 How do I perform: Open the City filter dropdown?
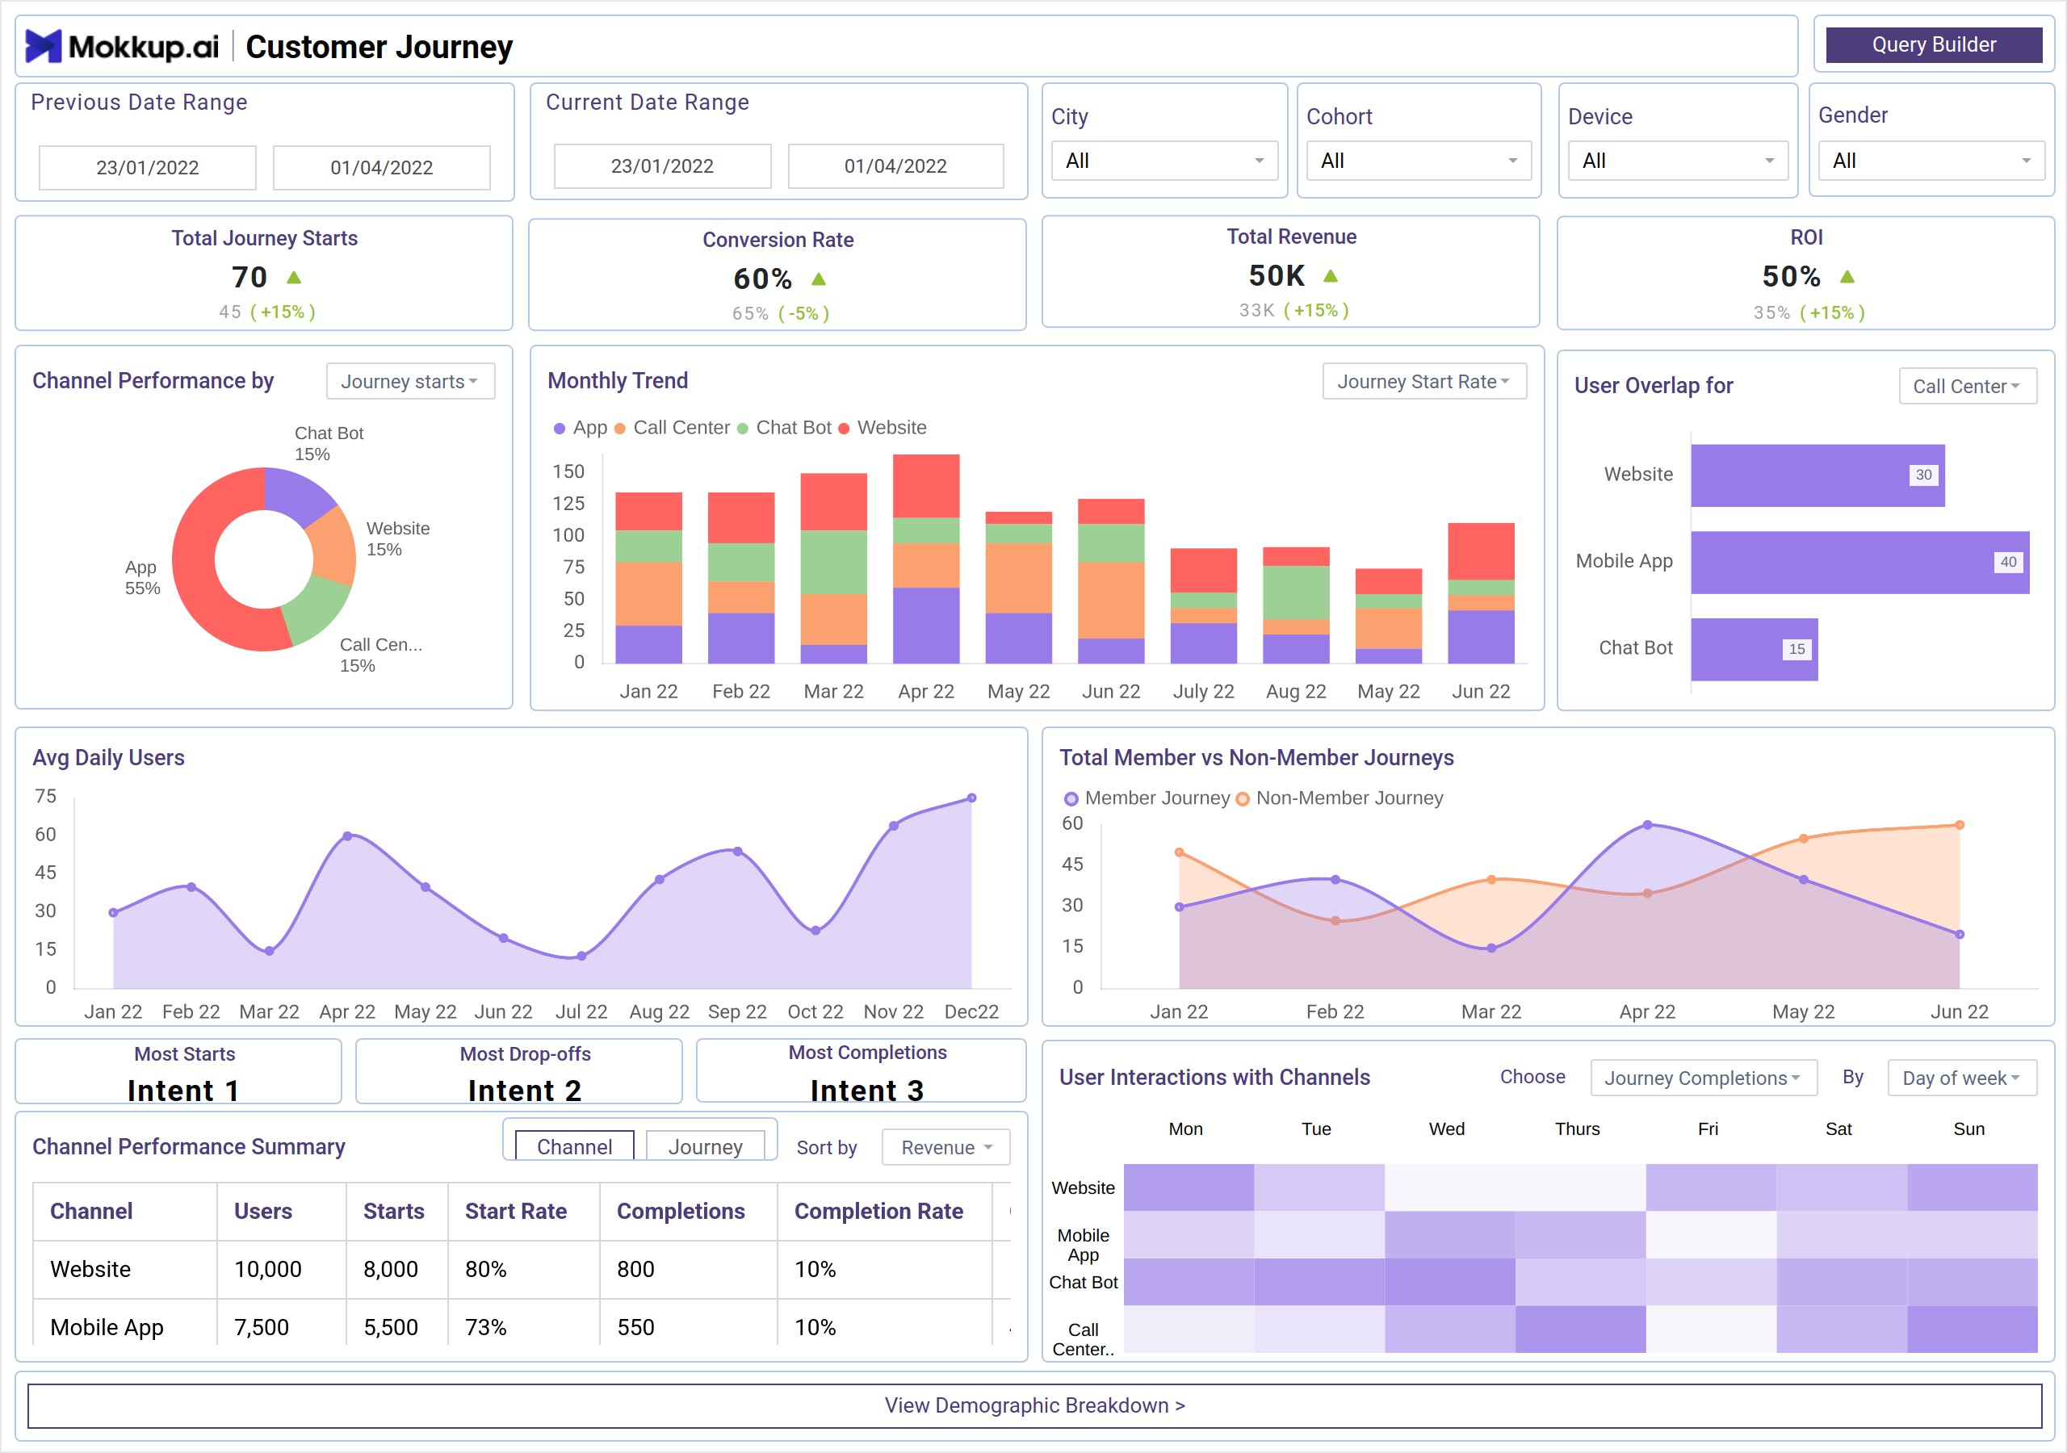tap(1165, 161)
